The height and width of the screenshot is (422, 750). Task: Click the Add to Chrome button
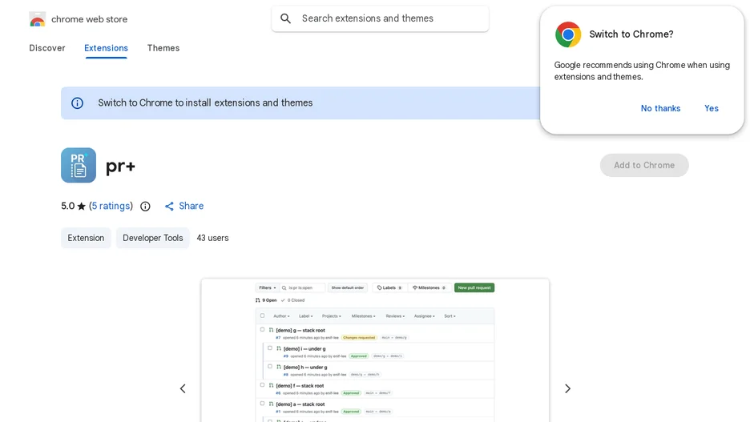[x=643, y=166]
